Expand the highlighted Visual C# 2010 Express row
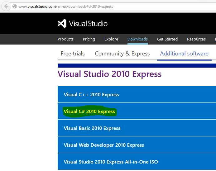Viewport: 216px width, 171px height. [89, 112]
